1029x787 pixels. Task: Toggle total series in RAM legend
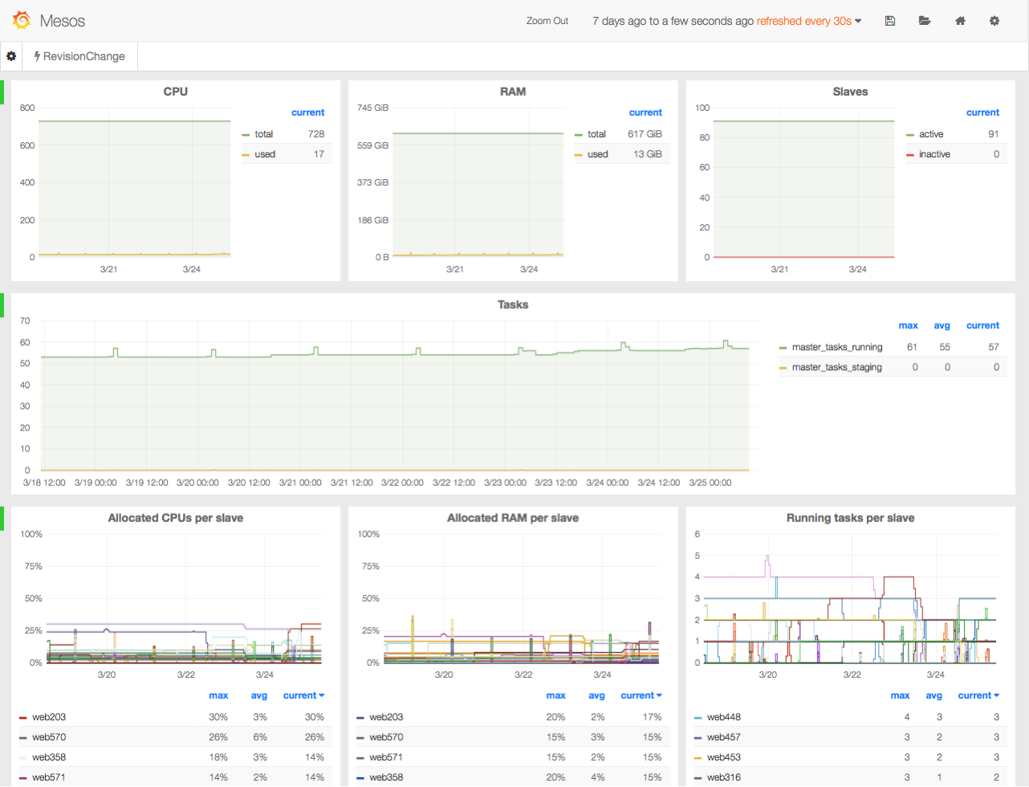(x=596, y=134)
